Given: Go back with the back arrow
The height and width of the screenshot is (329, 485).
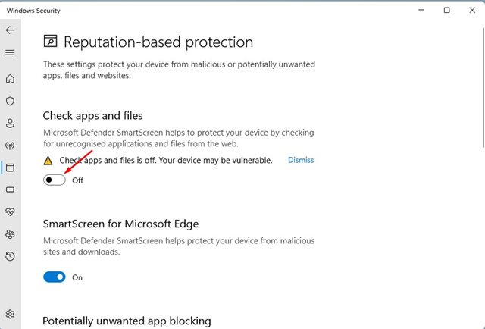Looking at the screenshot, I should pos(10,30).
